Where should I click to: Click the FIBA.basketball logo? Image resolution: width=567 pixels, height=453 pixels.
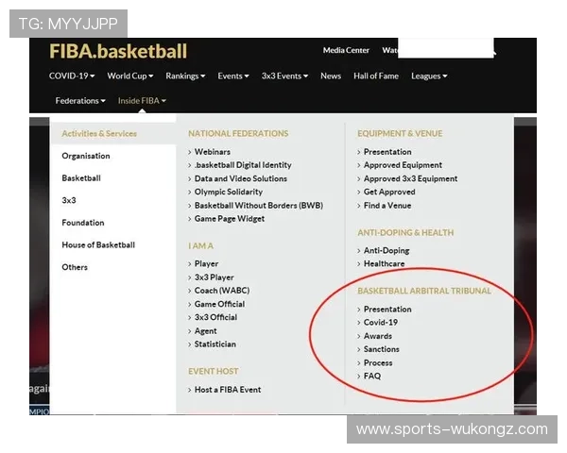118,51
